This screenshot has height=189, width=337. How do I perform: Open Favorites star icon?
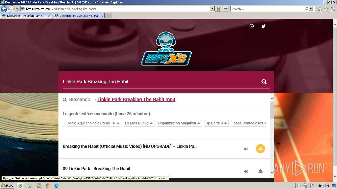(x=326, y=9)
